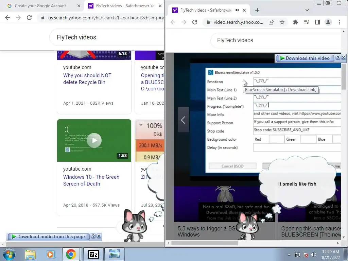Image resolution: width=348 pixels, height=261 pixels.
Task: Click reload button in right Chrome window
Action: (x=195, y=22)
